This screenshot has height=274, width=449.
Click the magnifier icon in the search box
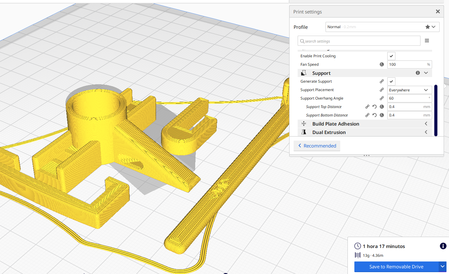(x=302, y=41)
